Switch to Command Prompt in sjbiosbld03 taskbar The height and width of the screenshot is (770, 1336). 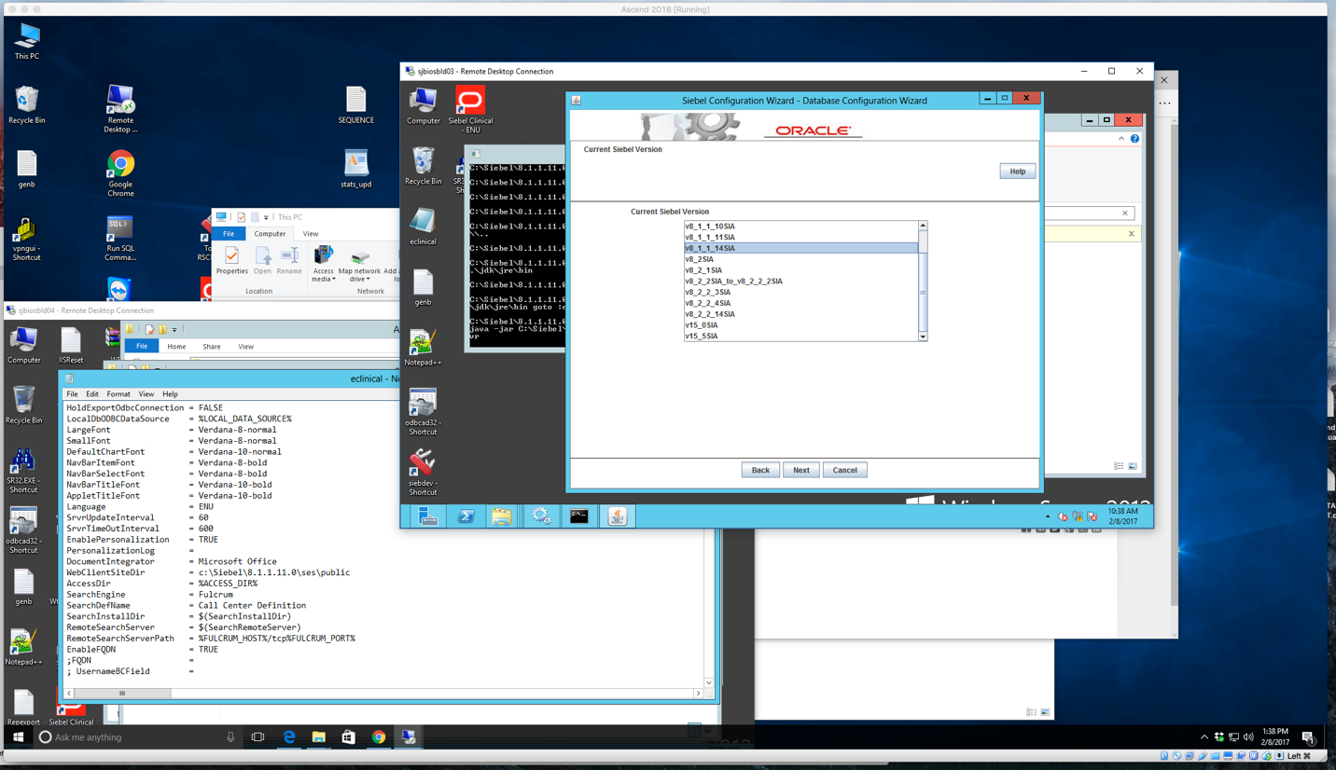(579, 516)
